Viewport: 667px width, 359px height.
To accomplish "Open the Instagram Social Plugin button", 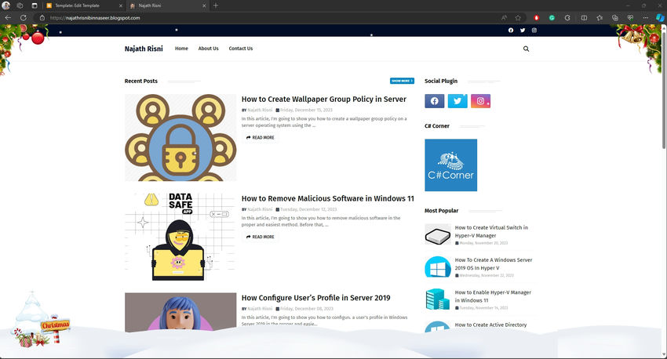I will (481, 101).
